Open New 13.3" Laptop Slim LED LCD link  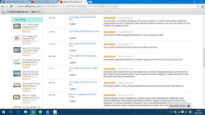point(83,96)
